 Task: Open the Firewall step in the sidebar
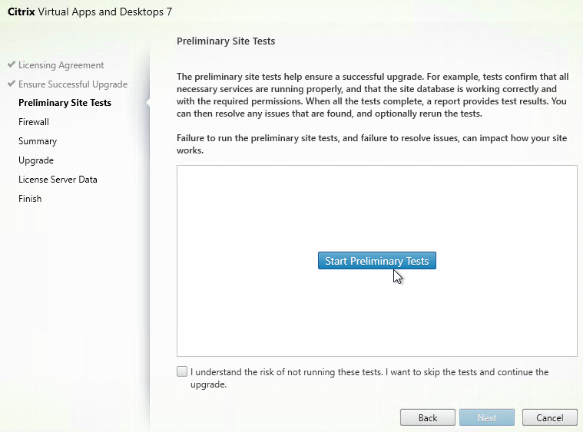point(34,122)
